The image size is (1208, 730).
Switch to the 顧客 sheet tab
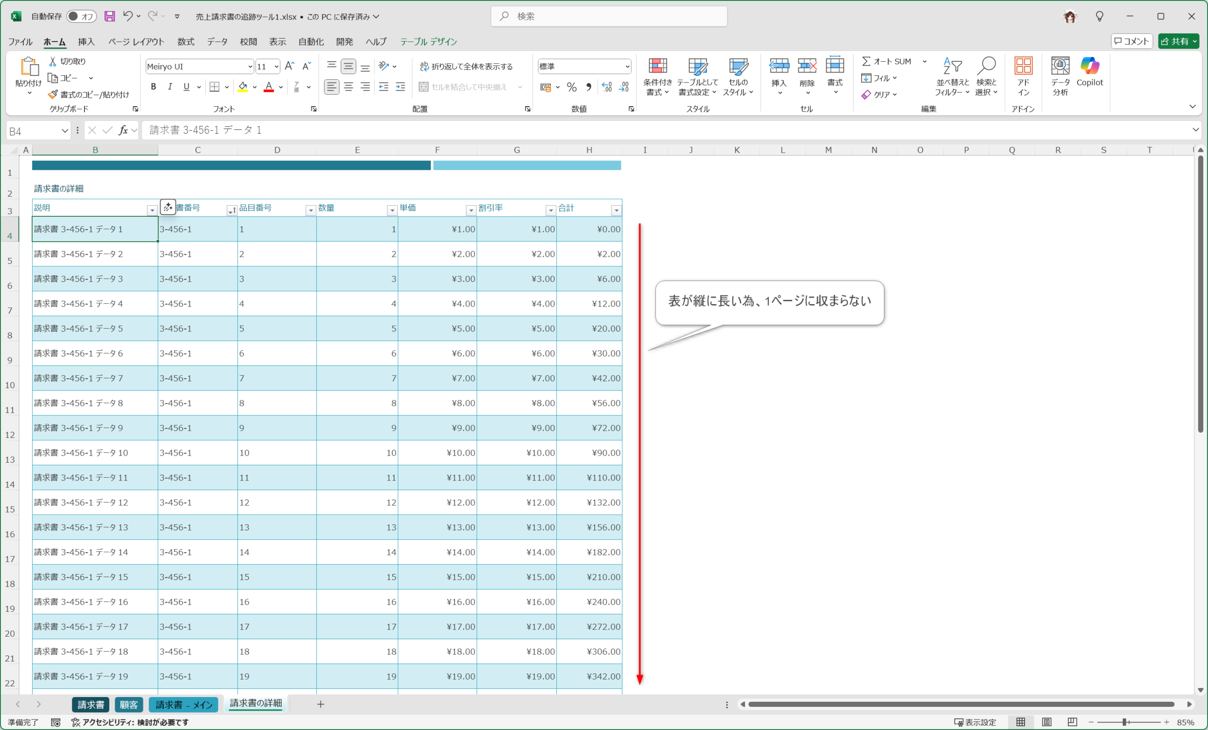pos(128,705)
